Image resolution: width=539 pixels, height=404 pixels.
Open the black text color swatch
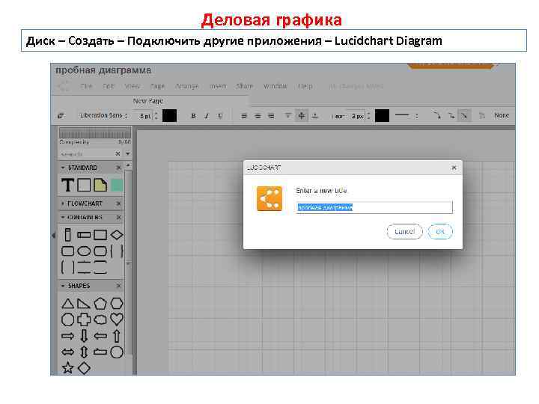(x=169, y=116)
